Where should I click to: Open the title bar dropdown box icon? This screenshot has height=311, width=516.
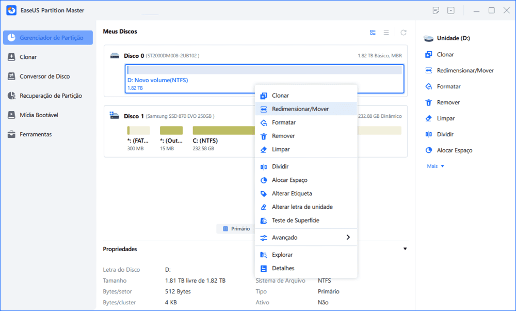451,10
